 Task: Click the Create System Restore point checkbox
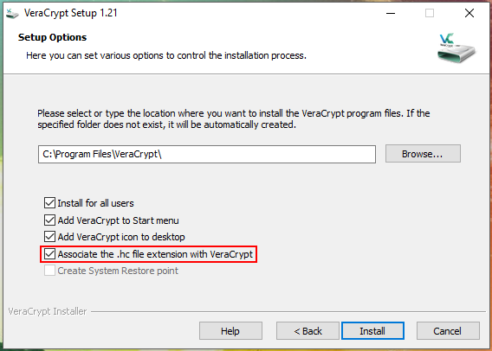[49, 271]
